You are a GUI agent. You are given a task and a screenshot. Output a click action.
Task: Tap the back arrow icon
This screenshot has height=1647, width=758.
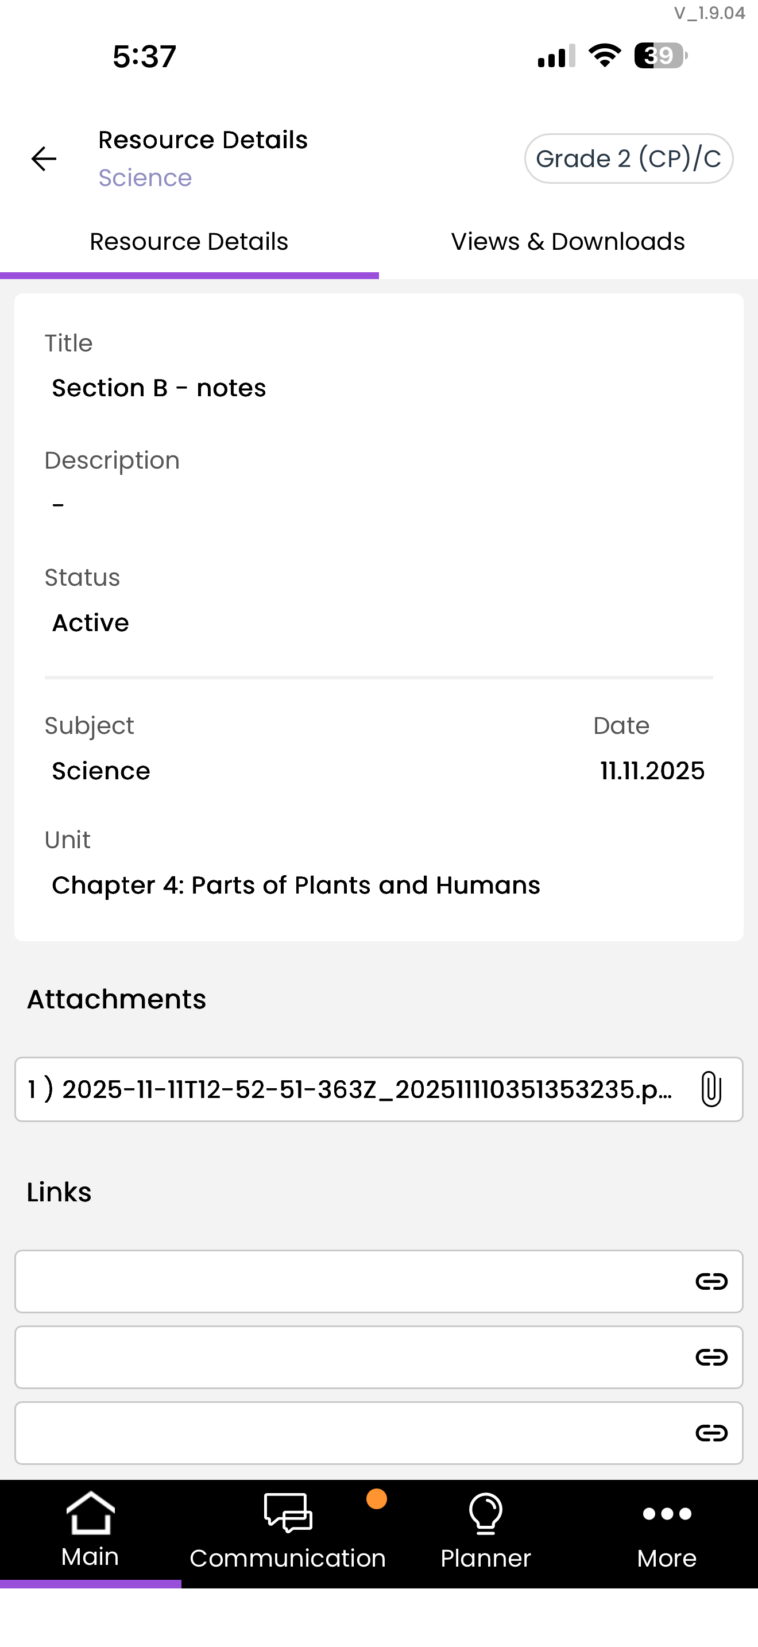(44, 158)
